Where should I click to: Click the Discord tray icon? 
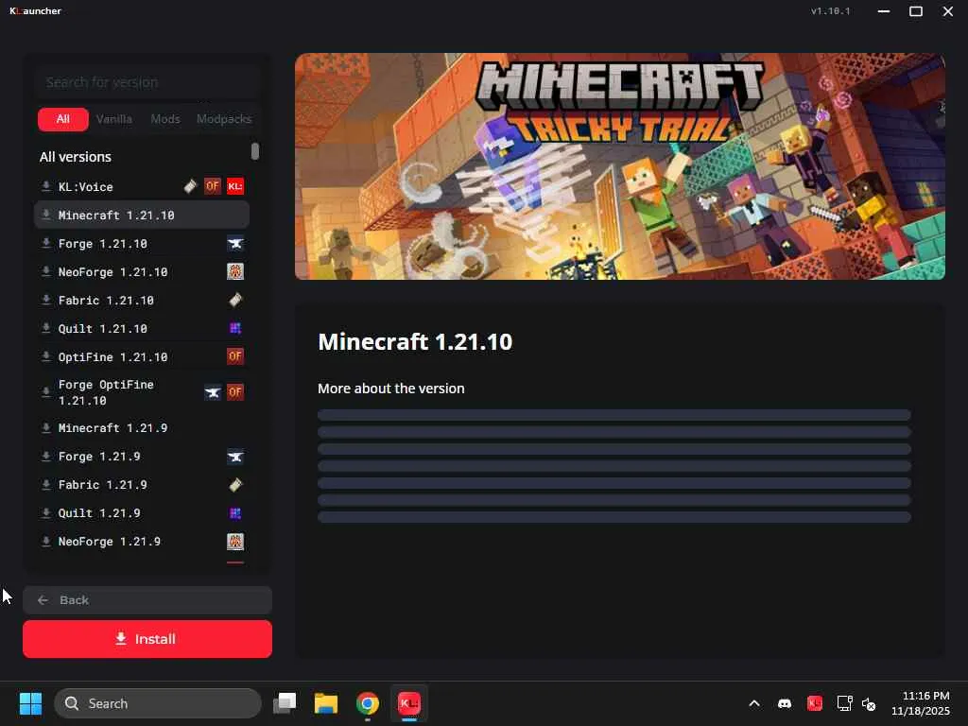[x=785, y=703]
